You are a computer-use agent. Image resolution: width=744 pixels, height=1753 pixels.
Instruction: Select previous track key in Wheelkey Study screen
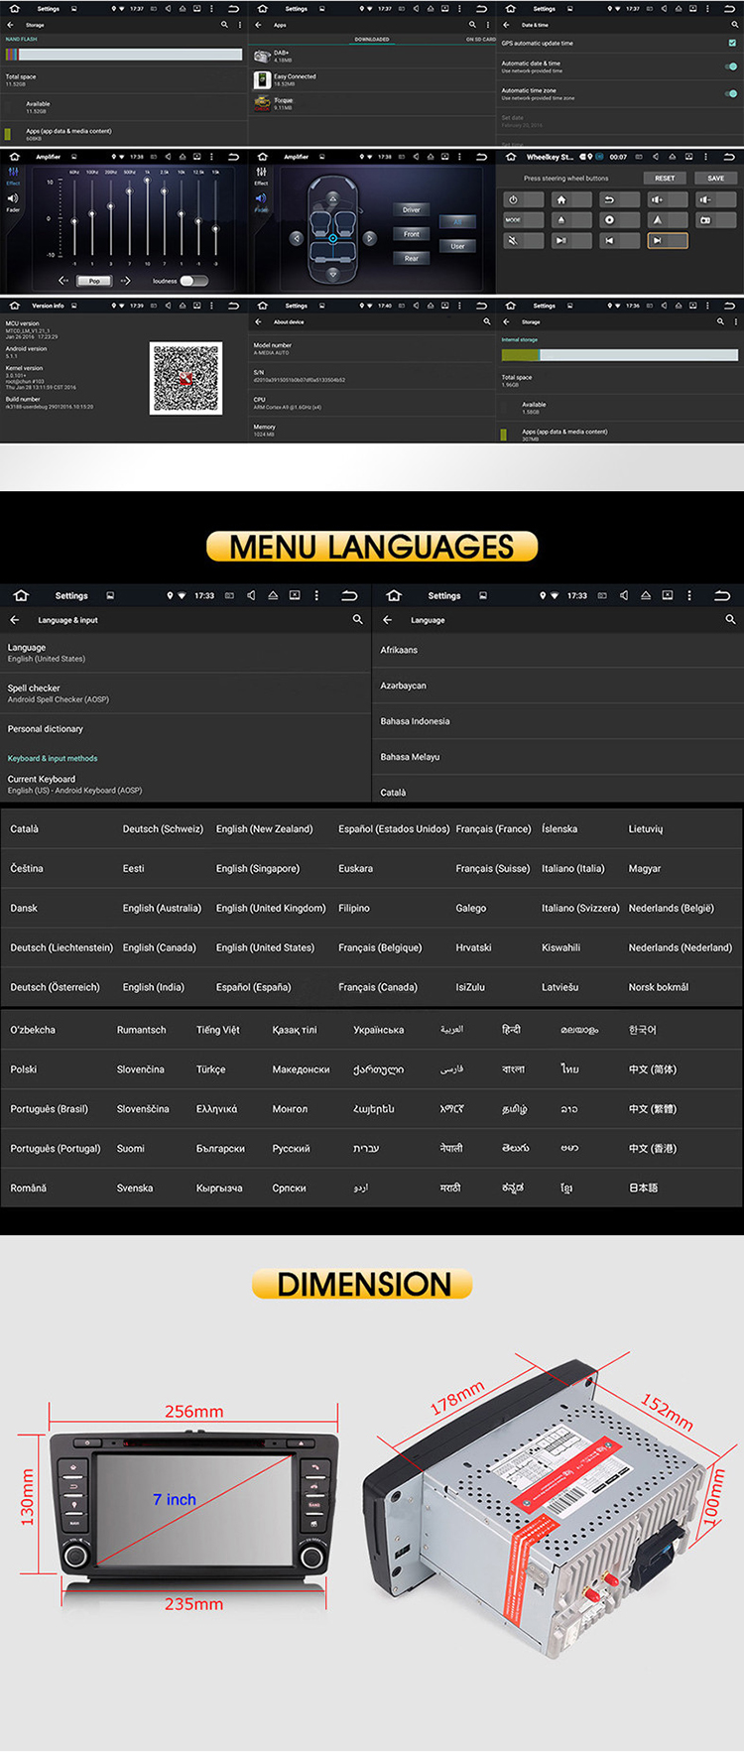point(619,240)
